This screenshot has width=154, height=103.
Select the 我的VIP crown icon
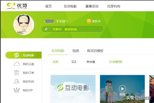(17, 90)
